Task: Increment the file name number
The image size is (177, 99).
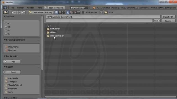Action: [158, 21]
